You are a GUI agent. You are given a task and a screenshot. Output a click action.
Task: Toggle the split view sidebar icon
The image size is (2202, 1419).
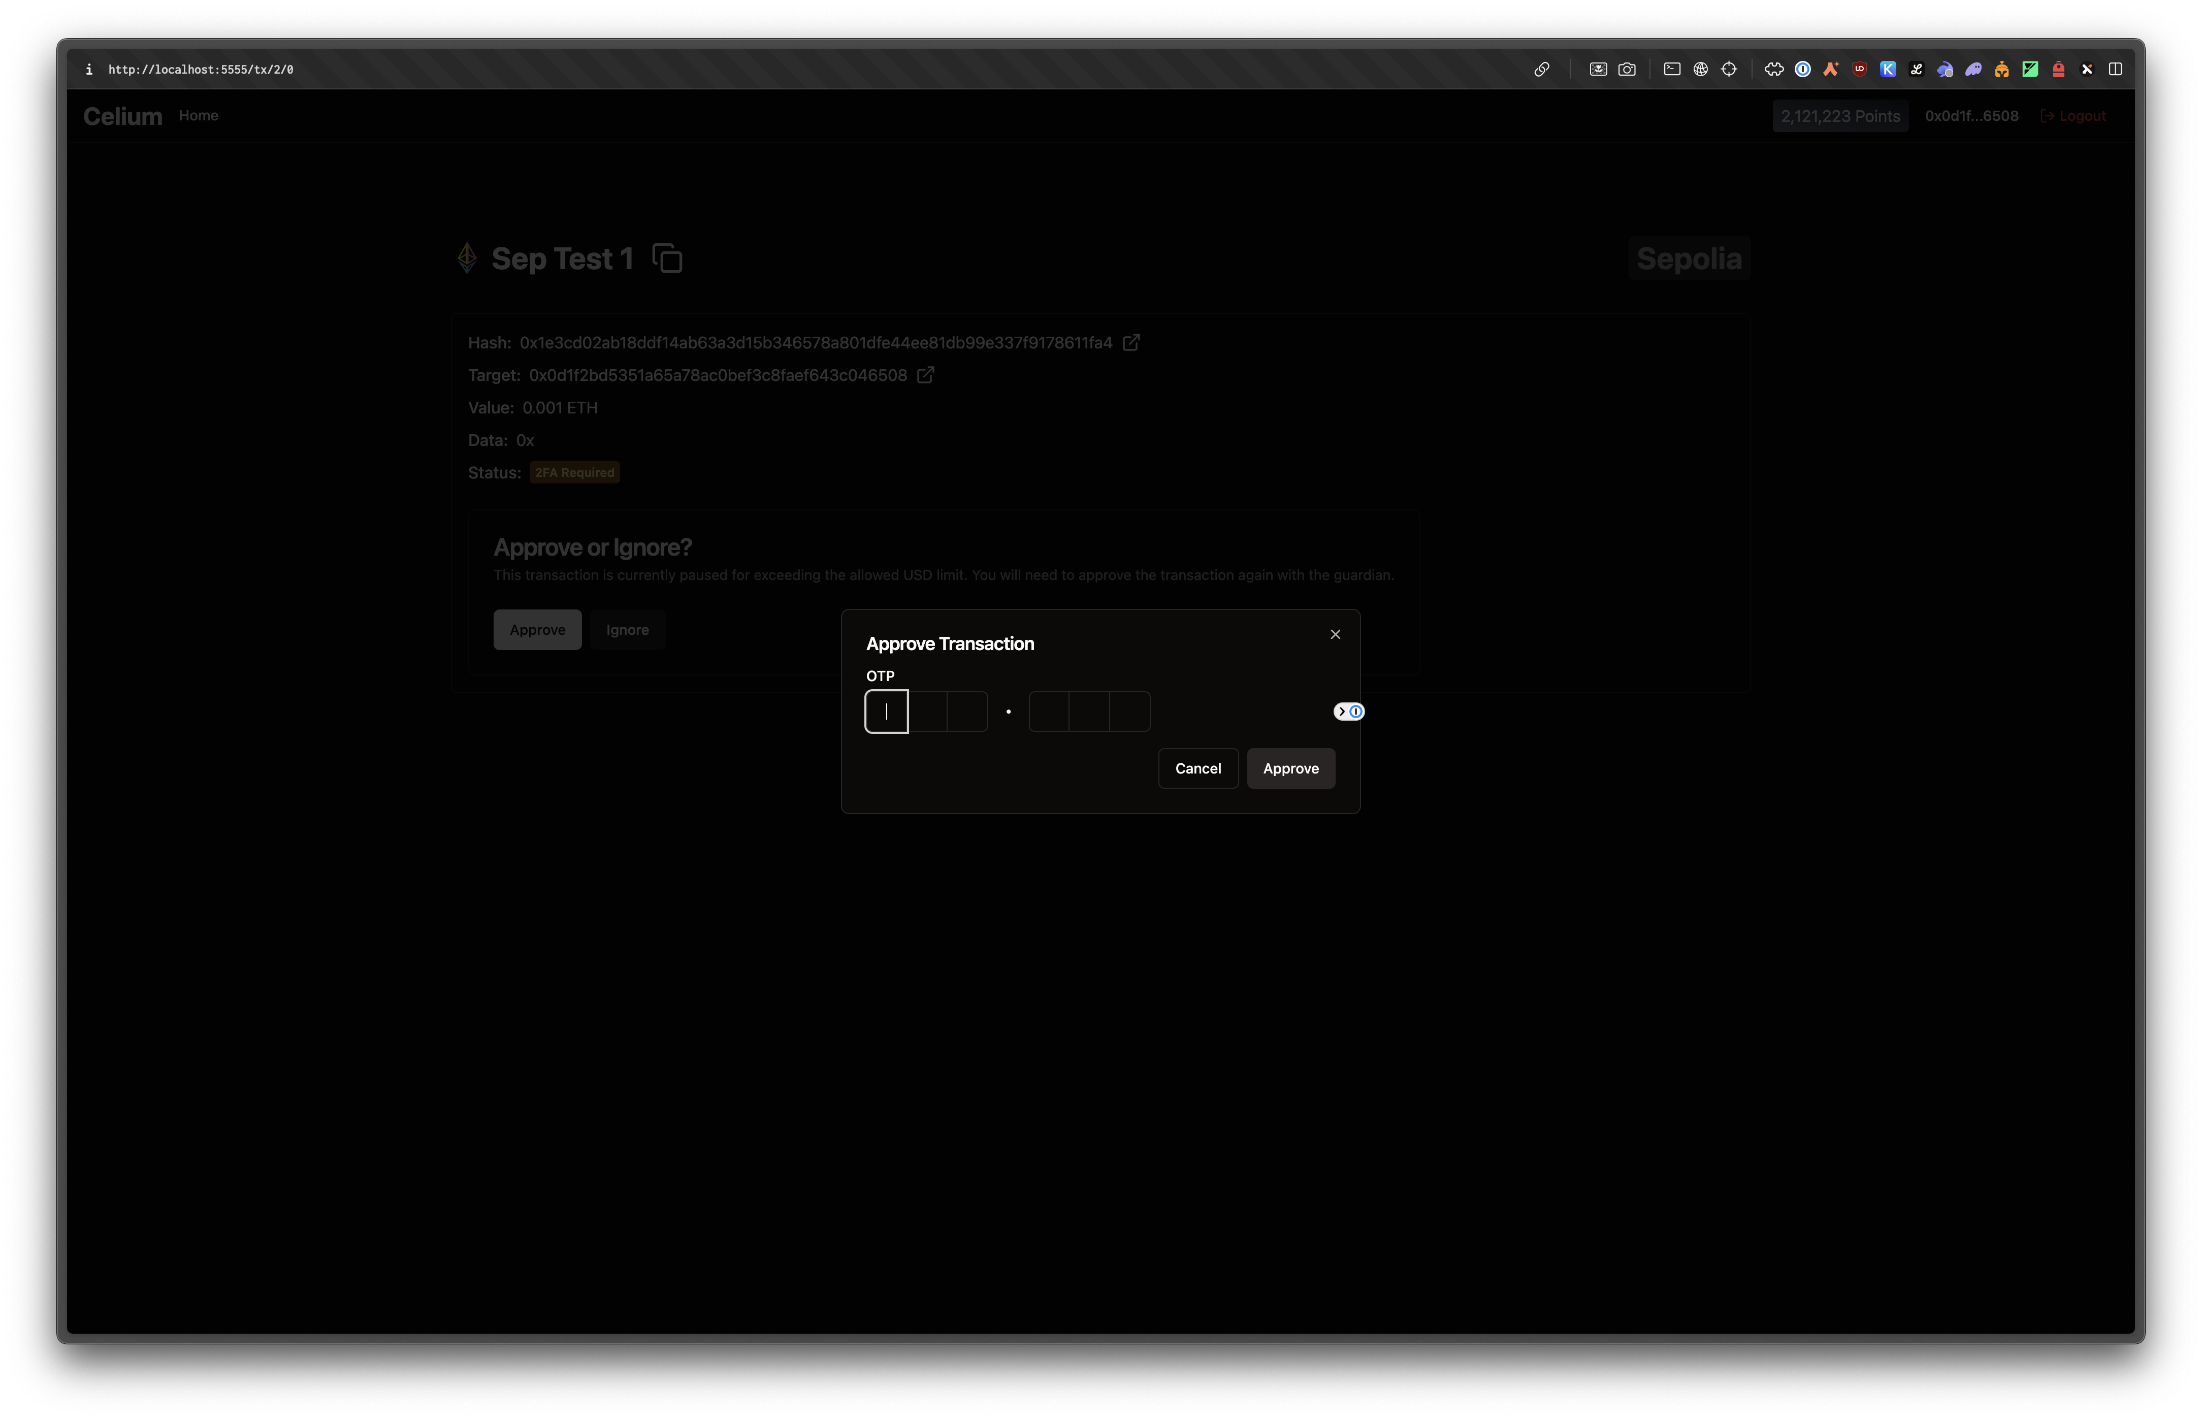2115,69
